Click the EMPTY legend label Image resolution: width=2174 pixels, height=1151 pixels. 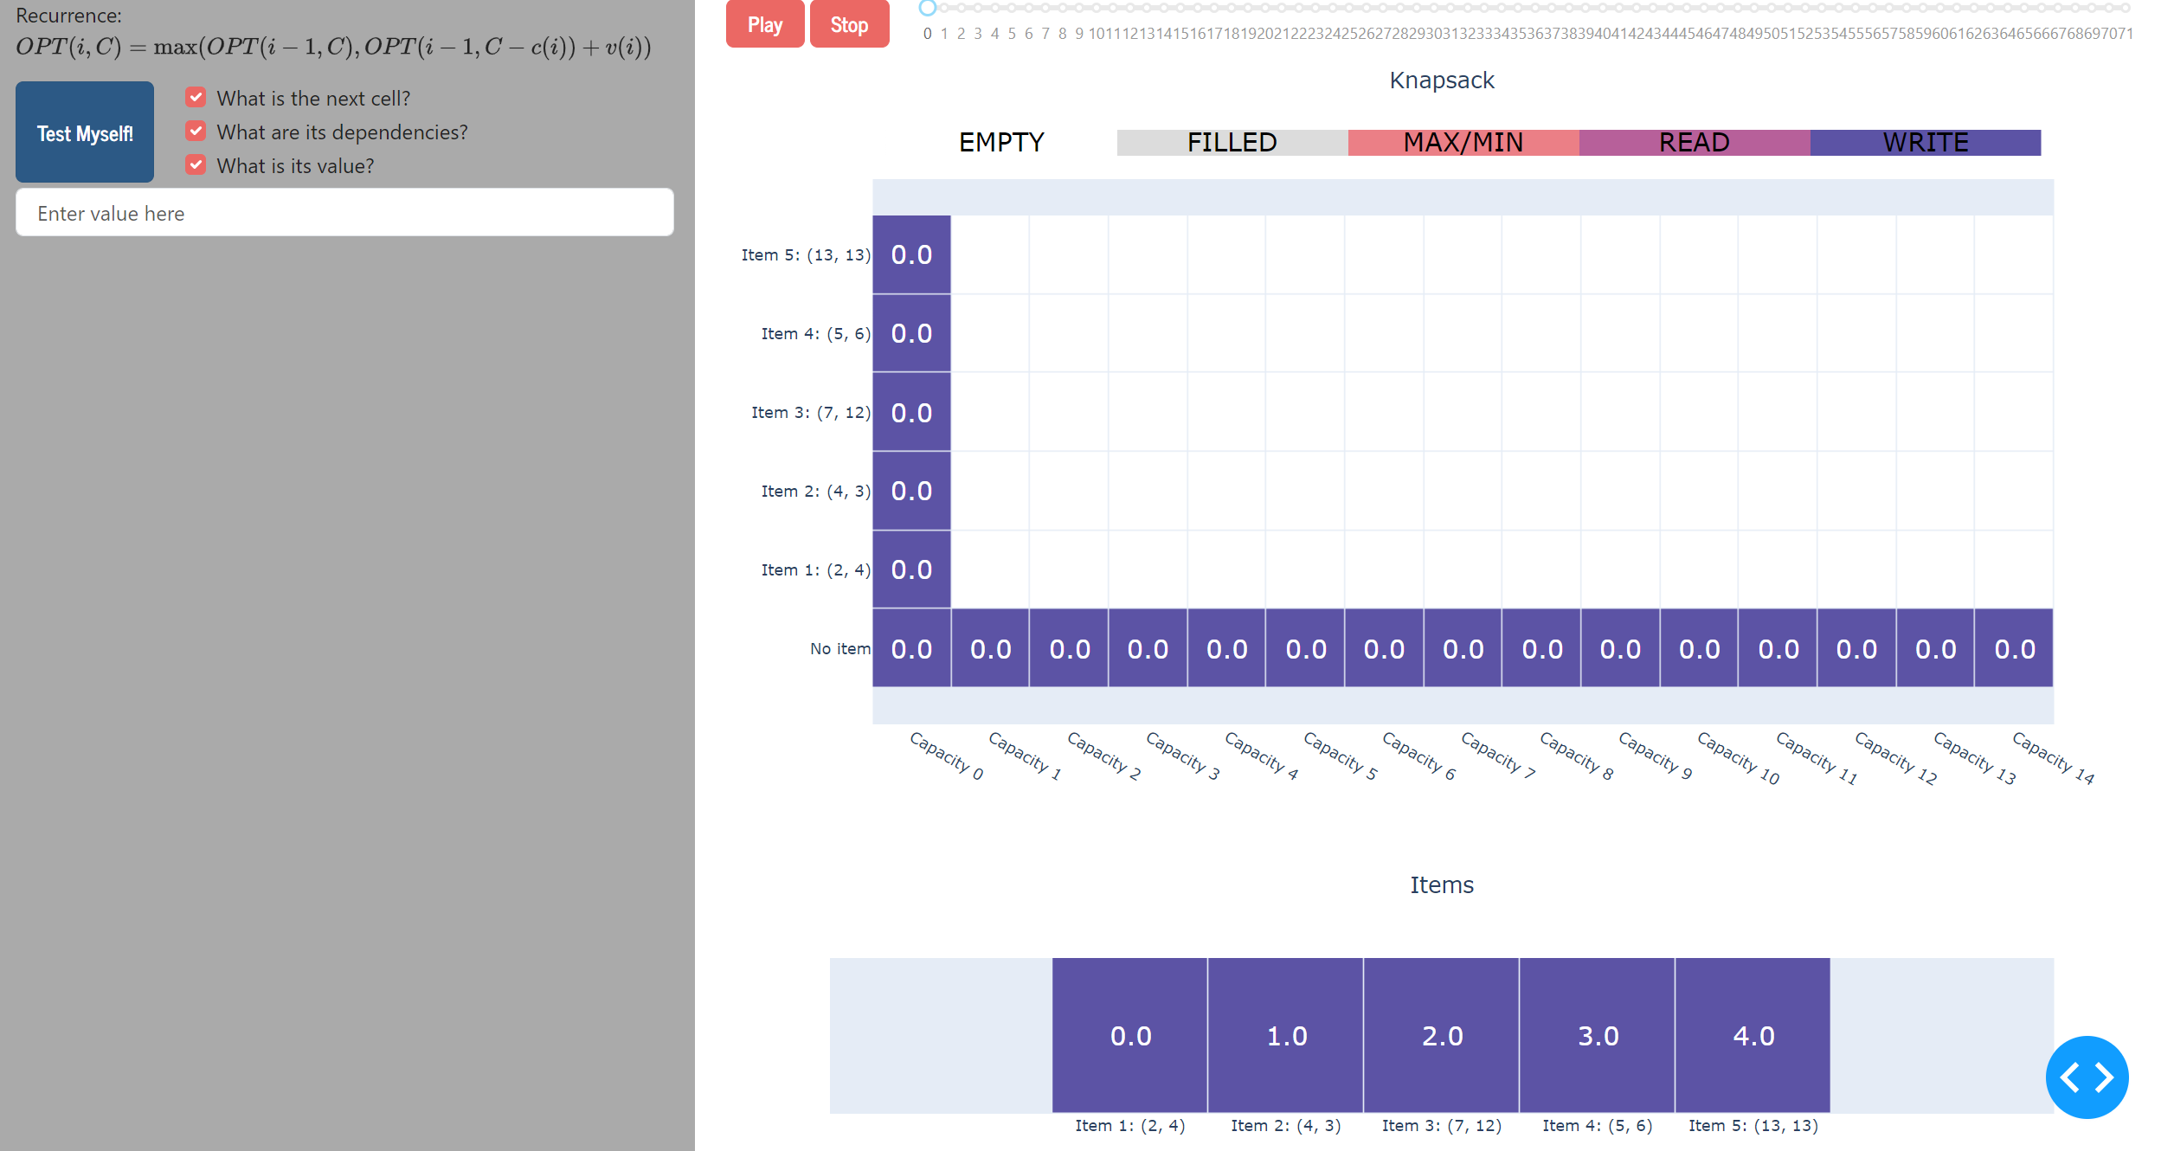click(1000, 142)
